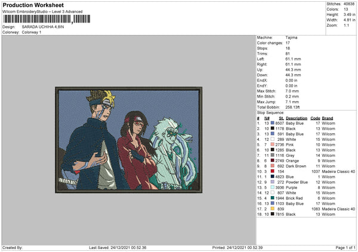The width and height of the screenshot is (358, 252).
Task: Click the stitch count 7815 in stop 18
Action: click(x=279, y=214)
